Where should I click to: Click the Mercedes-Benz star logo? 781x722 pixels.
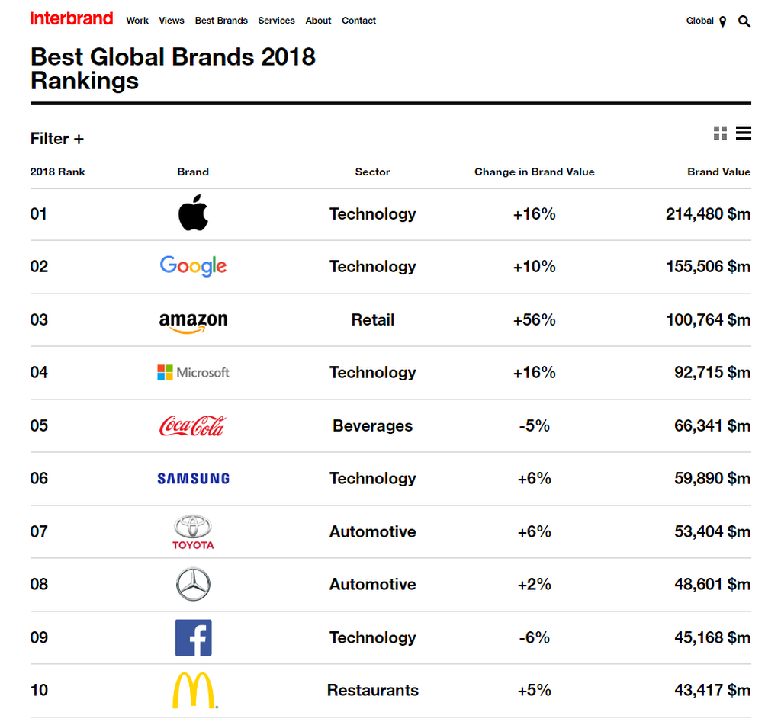click(x=193, y=584)
